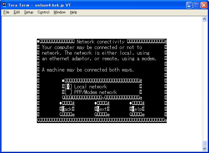Click the Help button in terminal dialog
Image resolution: width=209 pixels, height=153 pixels.
coord(137,109)
